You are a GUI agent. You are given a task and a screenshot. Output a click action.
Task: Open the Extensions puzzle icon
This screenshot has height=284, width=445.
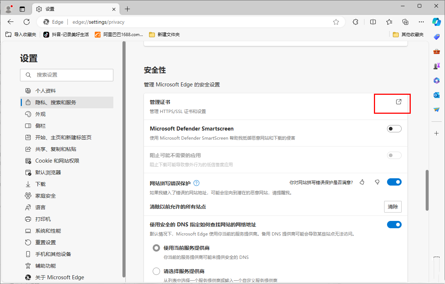tap(356, 22)
